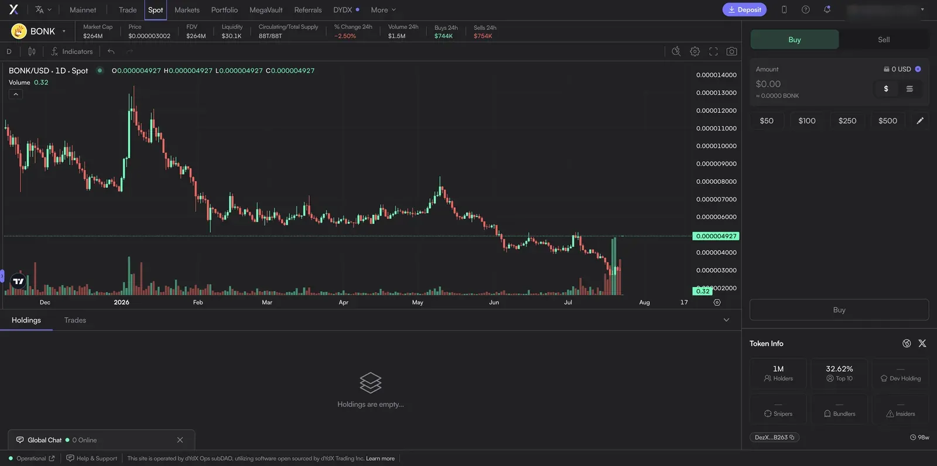This screenshot has height=466, width=937.
Task: Click the Deposit button
Action: click(x=744, y=9)
